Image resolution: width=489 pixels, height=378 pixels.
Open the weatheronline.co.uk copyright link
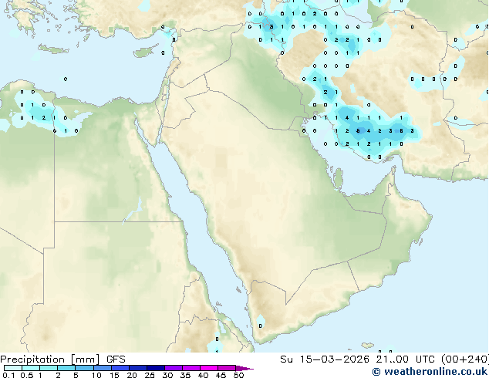(430, 372)
